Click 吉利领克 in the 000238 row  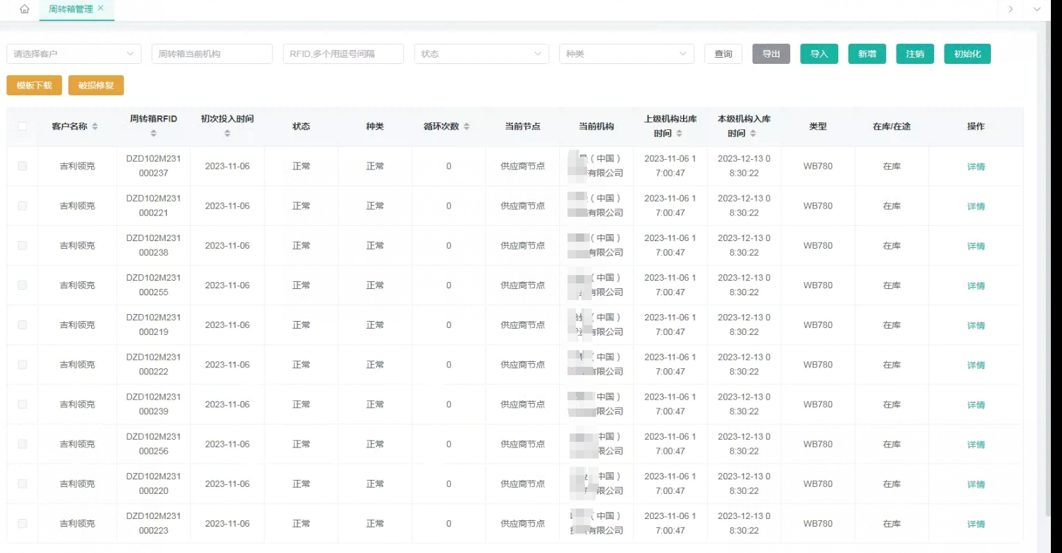77,245
